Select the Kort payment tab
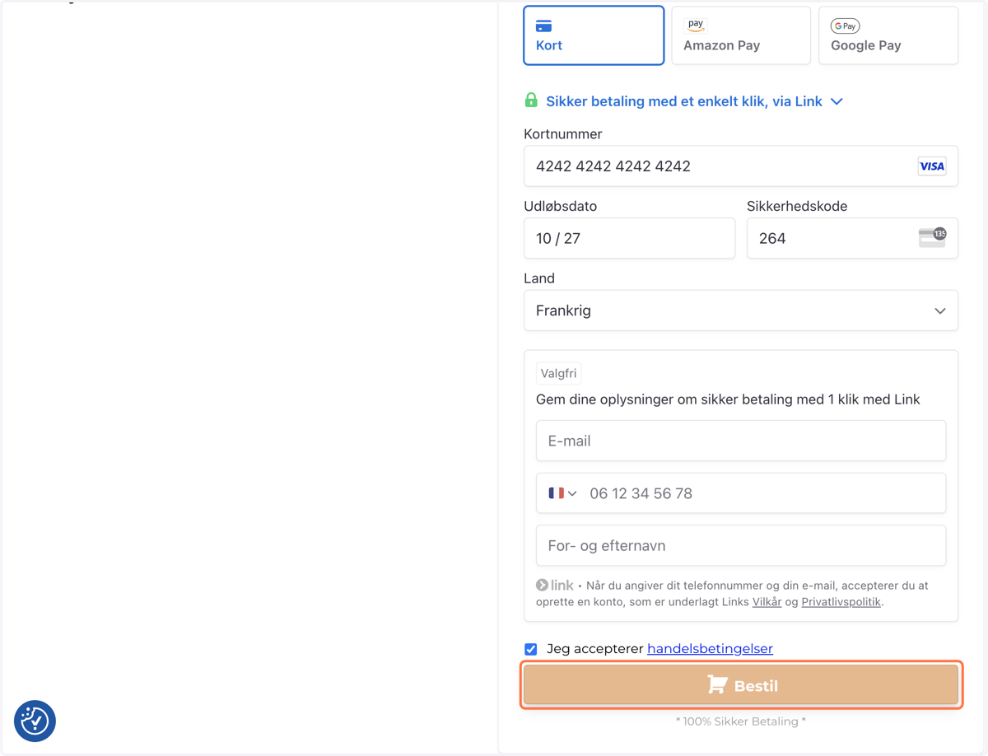 (594, 35)
